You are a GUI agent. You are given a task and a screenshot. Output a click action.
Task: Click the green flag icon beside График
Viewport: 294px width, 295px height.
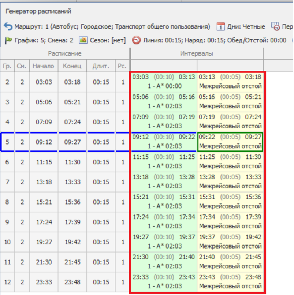coord(8,40)
